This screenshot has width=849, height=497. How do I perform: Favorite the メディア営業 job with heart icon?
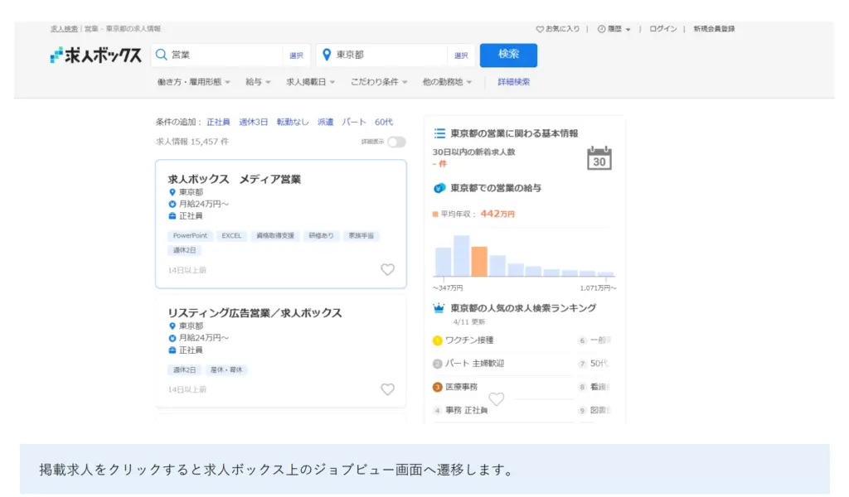(388, 269)
